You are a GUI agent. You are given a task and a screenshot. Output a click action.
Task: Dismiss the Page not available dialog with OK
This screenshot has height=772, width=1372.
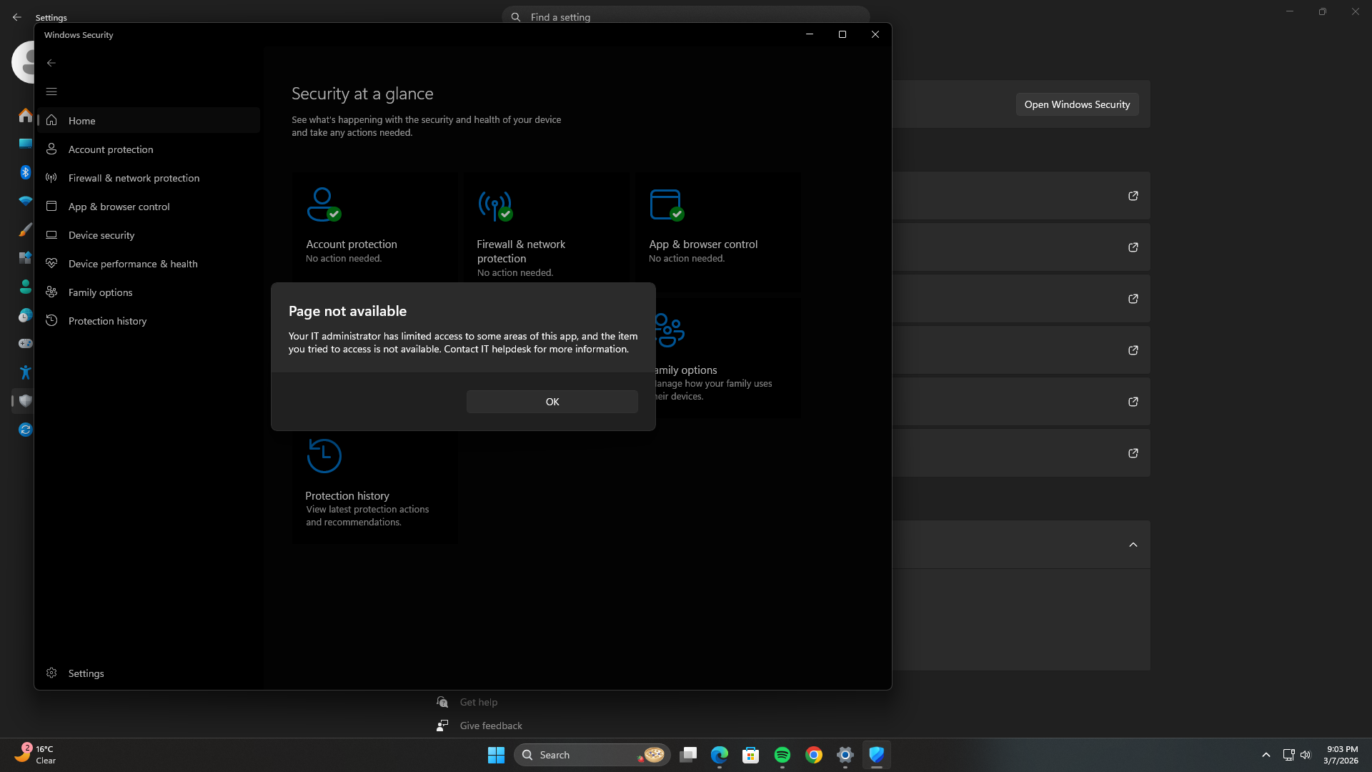tap(551, 401)
